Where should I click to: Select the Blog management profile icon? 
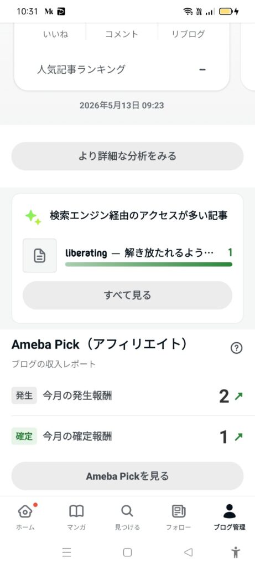(x=230, y=511)
